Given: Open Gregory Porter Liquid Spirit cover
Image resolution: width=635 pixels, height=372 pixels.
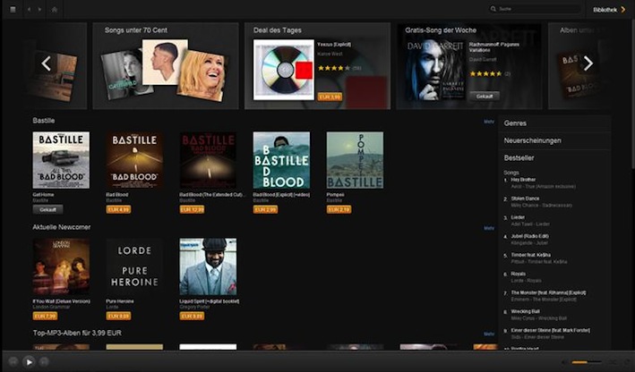Looking at the screenshot, I should pos(208,266).
